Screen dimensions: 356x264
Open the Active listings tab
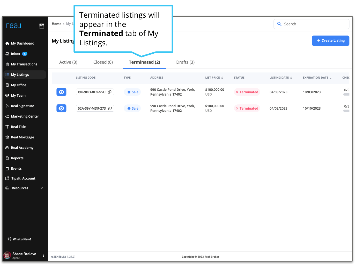coord(68,62)
